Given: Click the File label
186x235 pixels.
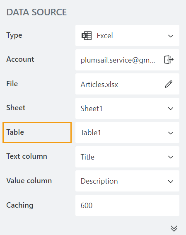Looking at the screenshot, I should coord(12,84).
